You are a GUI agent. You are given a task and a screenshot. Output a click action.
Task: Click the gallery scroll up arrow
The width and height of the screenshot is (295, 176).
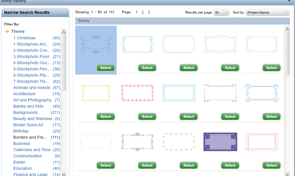[x=287, y=29]
